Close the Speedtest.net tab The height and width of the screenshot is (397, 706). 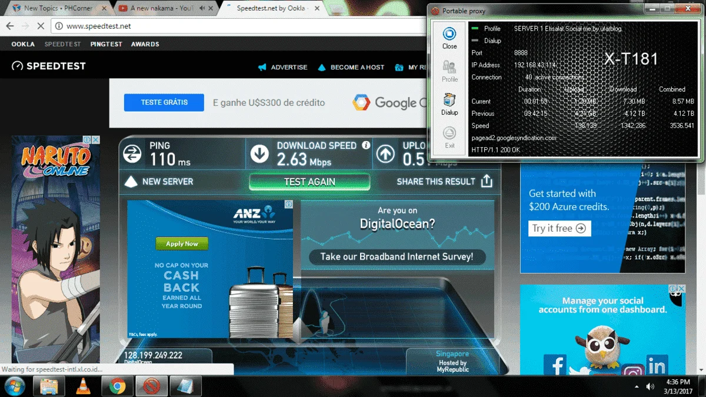point(318,8)
